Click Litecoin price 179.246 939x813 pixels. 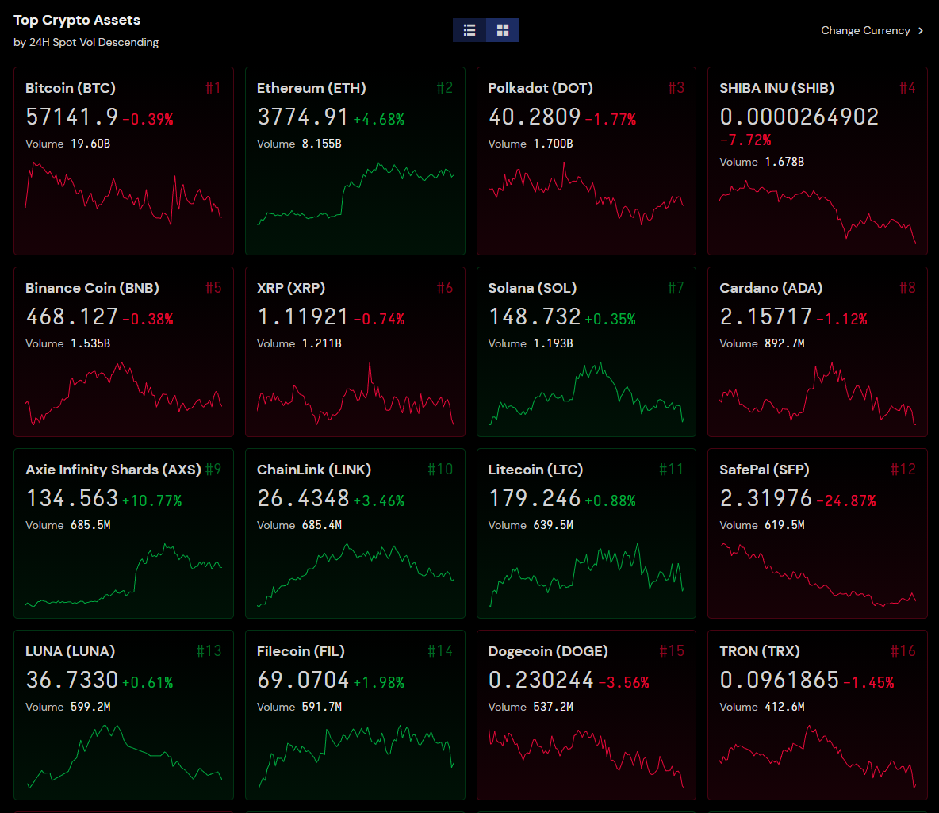pyautogui.click(x=535, y=498)
